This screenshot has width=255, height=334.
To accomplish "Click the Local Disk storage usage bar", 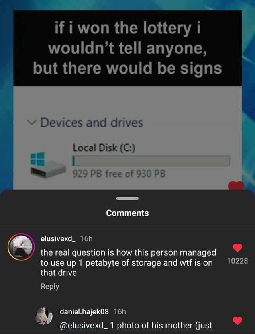I will (x=151, y=161).
